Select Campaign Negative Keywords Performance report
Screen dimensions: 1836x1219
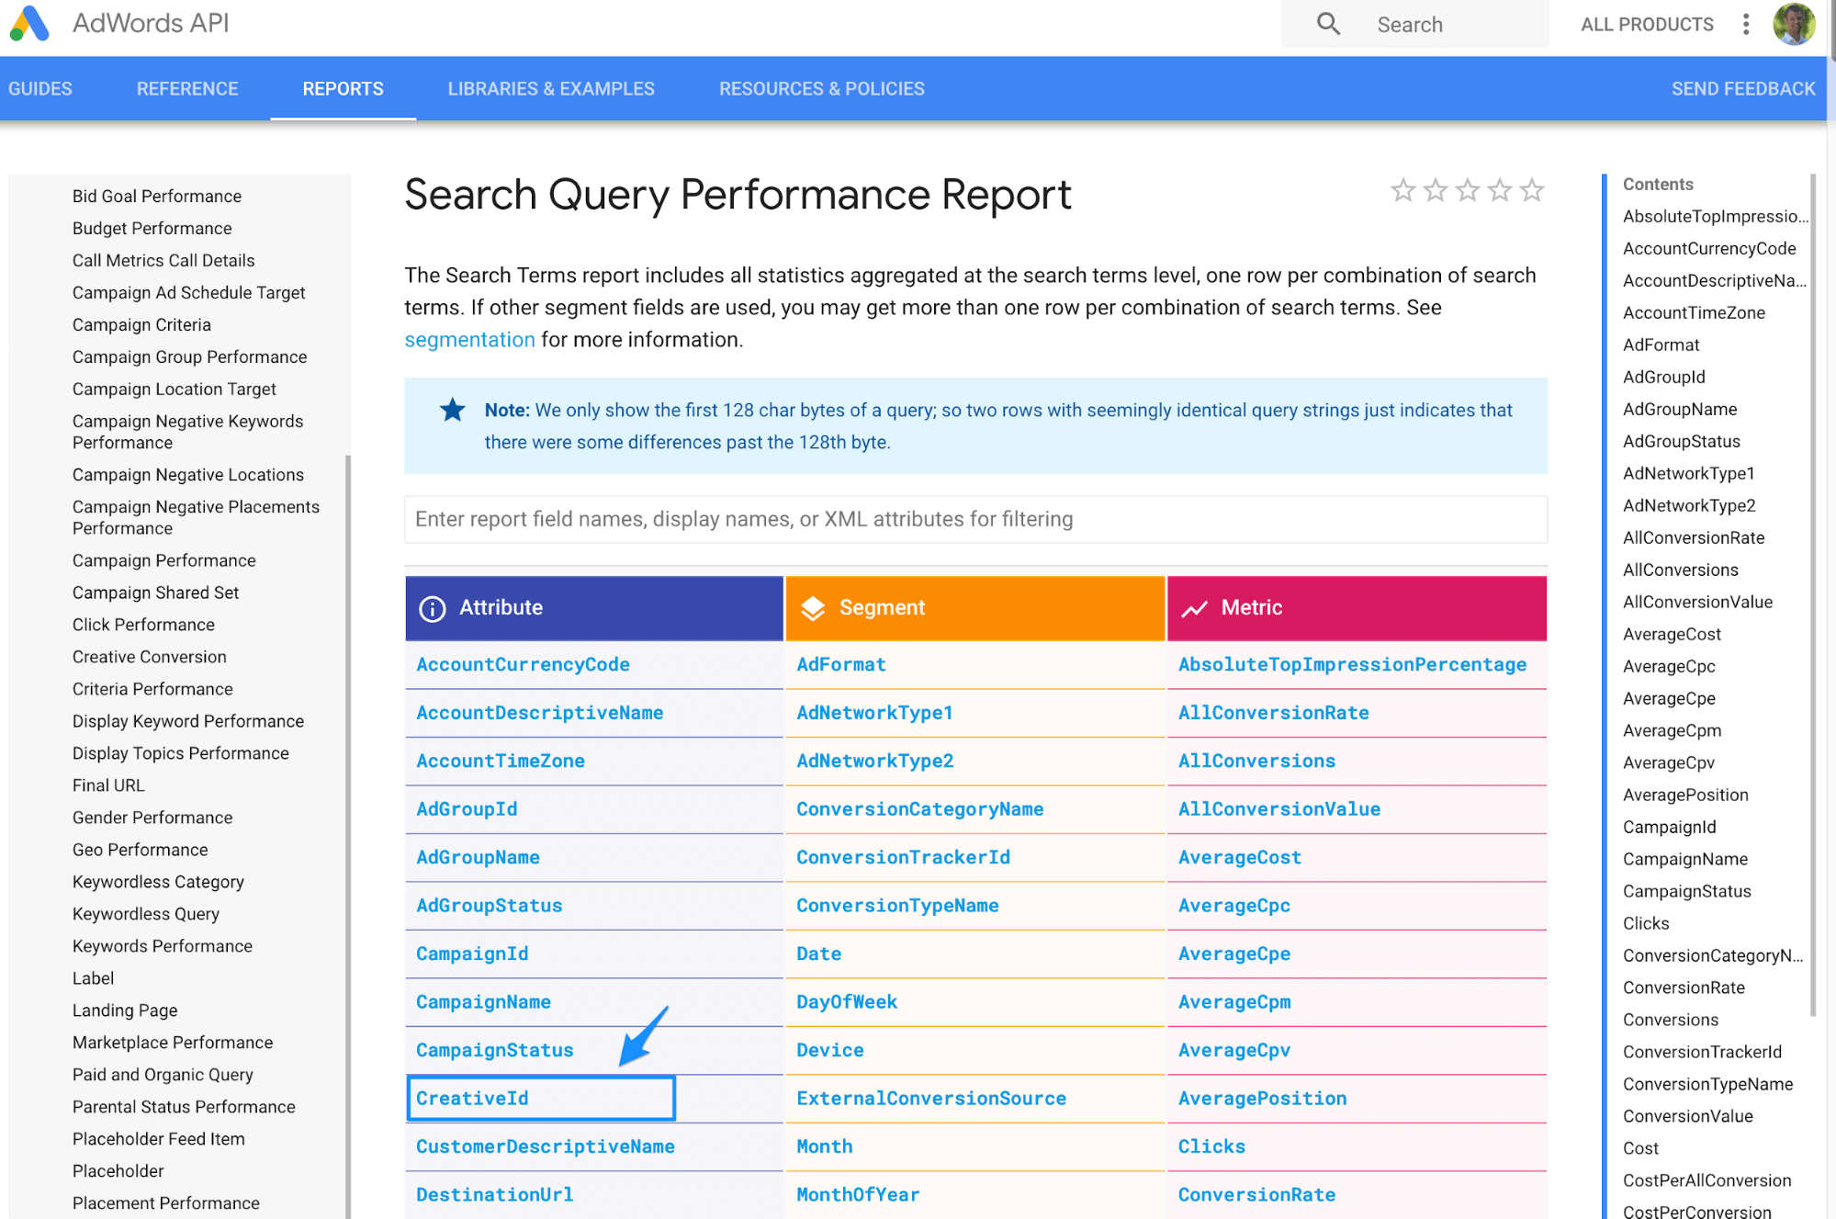pyautogui.click(x=187, y=432)
